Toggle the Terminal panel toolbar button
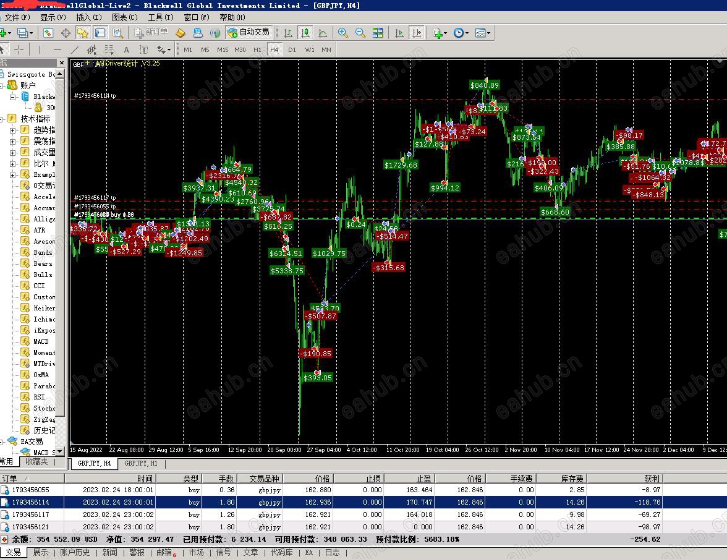 click(100, 33)
